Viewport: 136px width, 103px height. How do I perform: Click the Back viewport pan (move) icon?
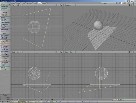coord(57,52)
